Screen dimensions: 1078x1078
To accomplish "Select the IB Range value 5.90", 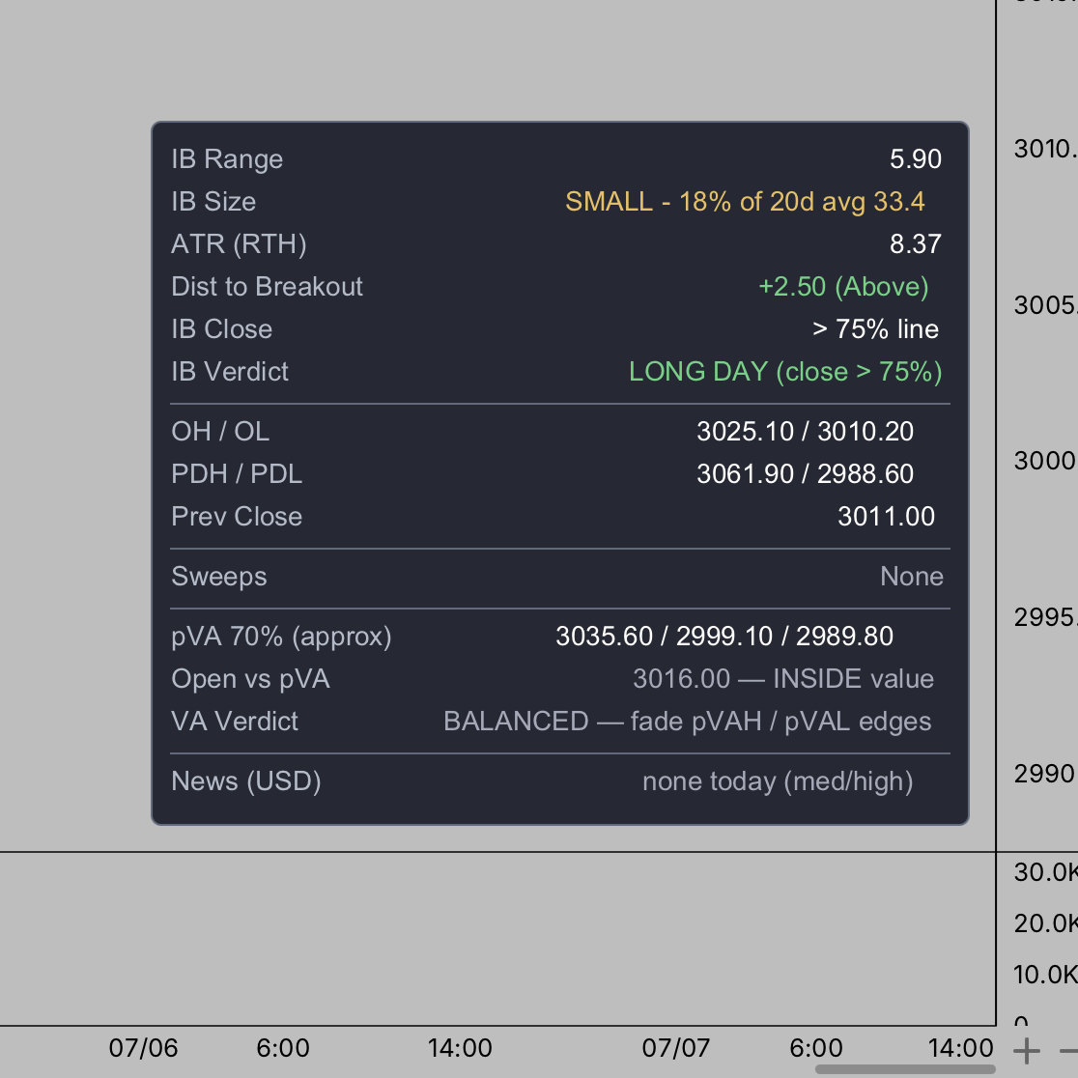I will coord(915,158).
